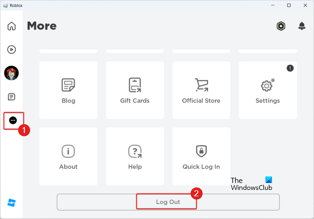Click the Log Out button
This screenshot has width=314, height=219.
(x=168, y=202)
